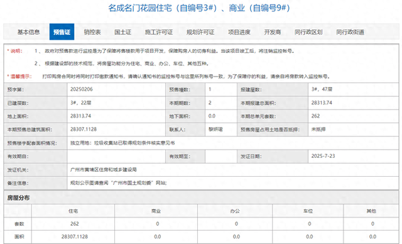This screenshot has height=244, width=402.
Task: Click the 预字第 number 20250206
Action: coord(82,89)
